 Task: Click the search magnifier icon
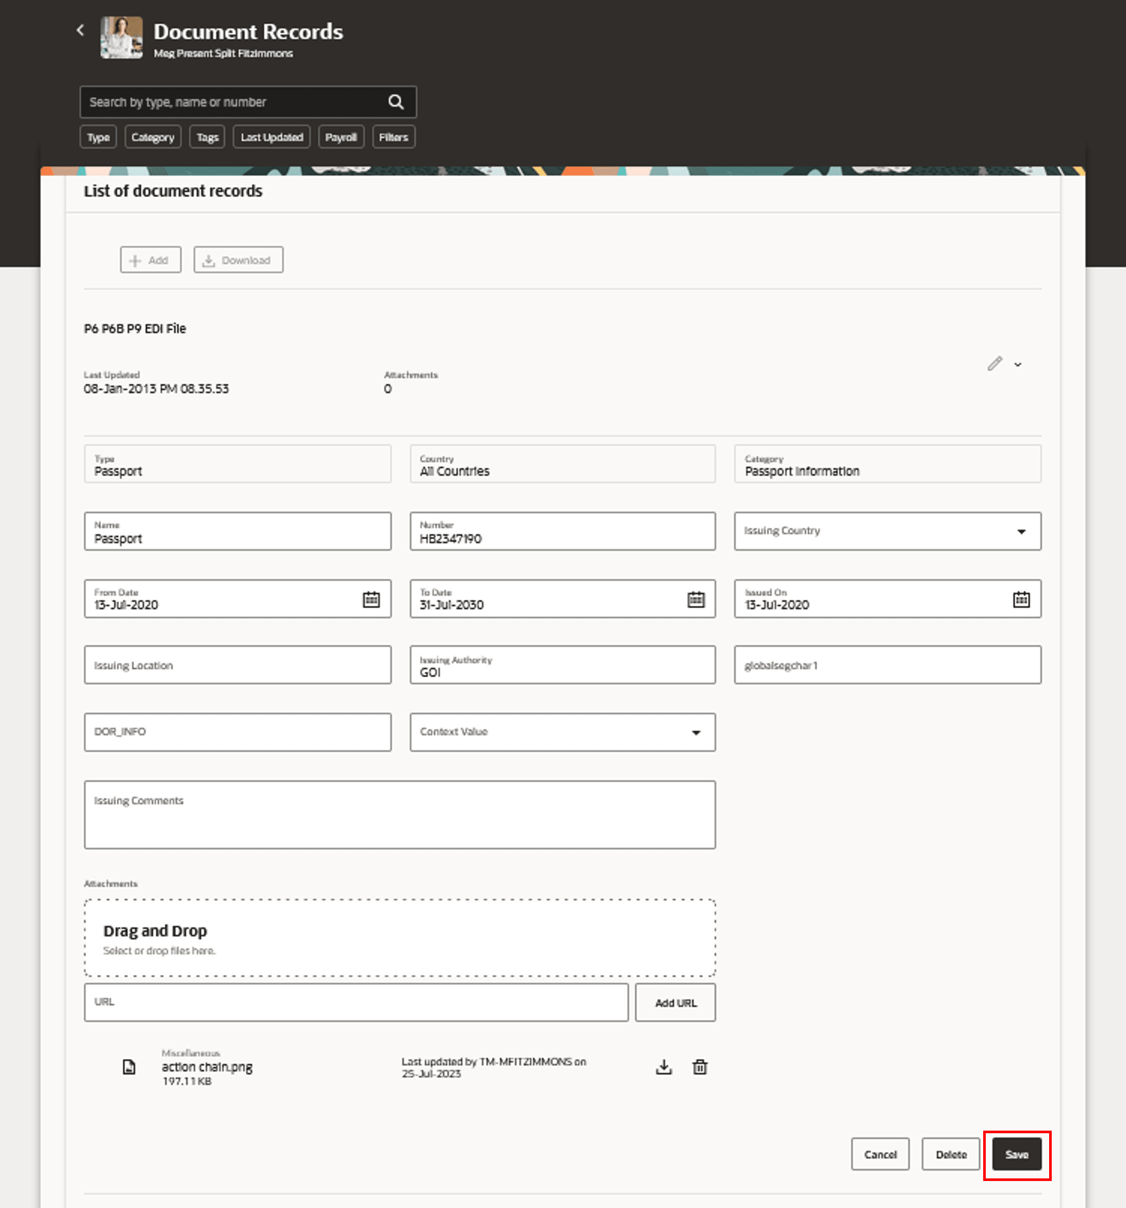(396, 101)
